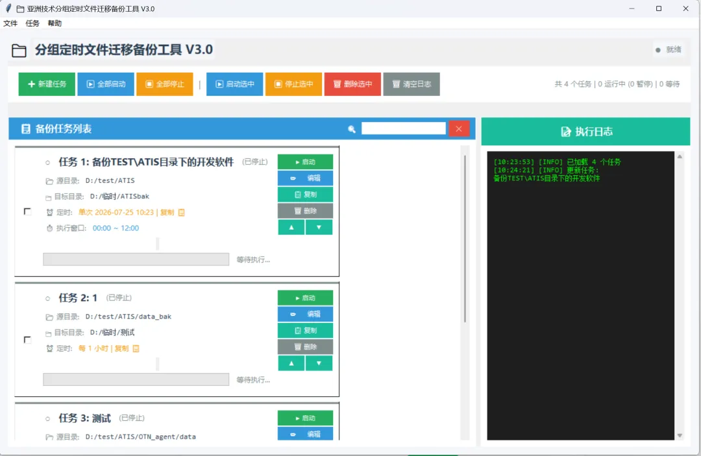701x456 pixels.
Task: Click source path D:/test/ATIS/data_bak
Action: point(129,316)
